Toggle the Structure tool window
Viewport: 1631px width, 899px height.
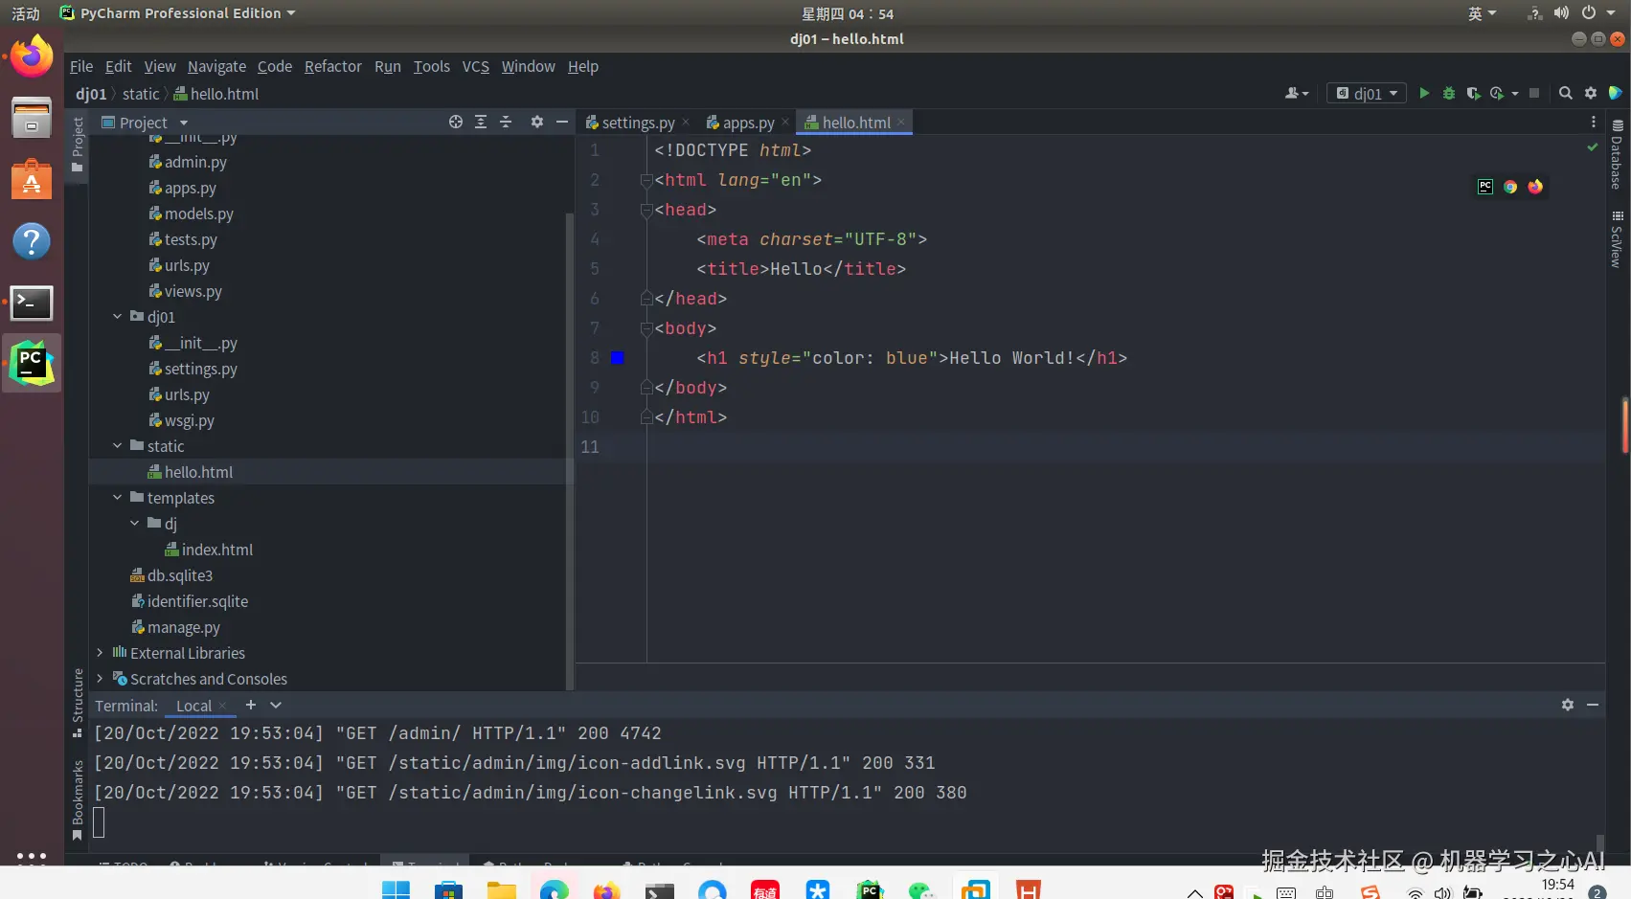[x=78, y=702]
